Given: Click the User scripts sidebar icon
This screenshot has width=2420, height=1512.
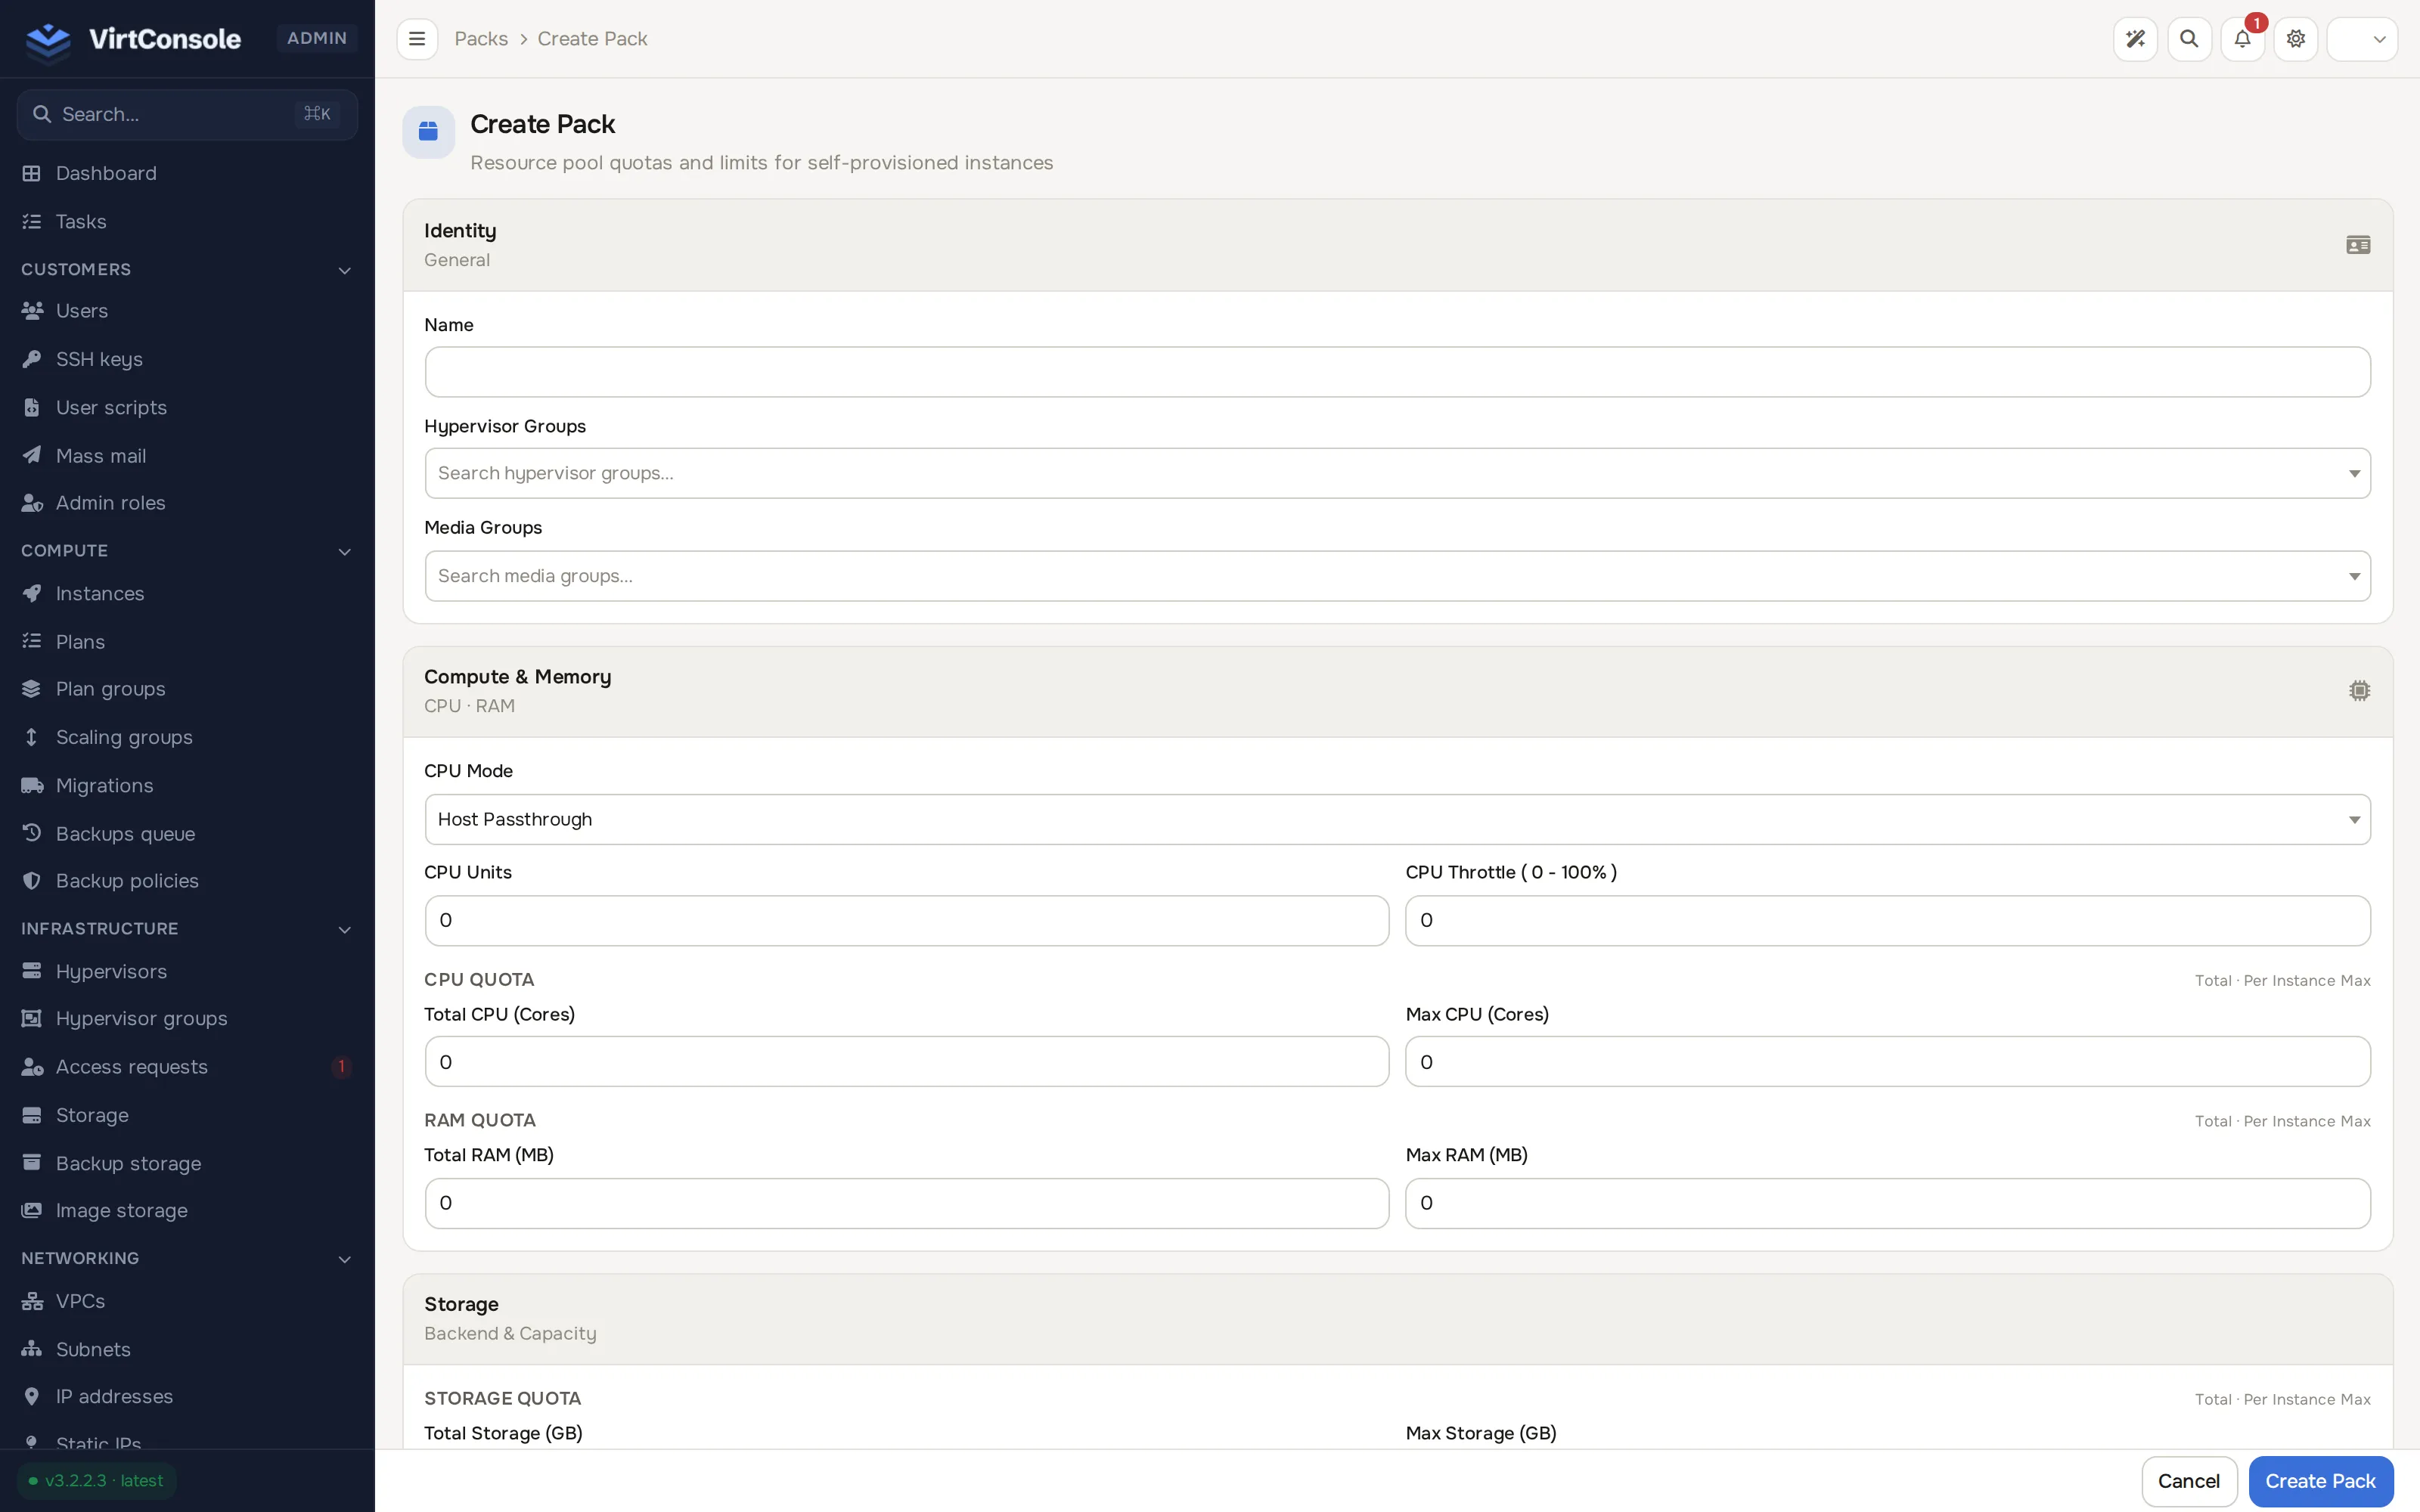Looking at the screenshot, I should (32, 408).
